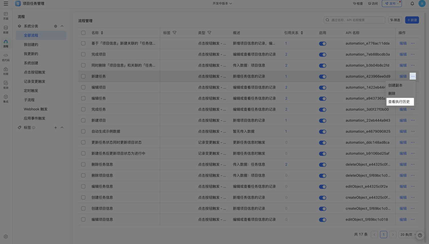This screenshot has height=244, width=429.
Task: Open the 数据 section in left sidebar
Action: click(x=6, y=29)
